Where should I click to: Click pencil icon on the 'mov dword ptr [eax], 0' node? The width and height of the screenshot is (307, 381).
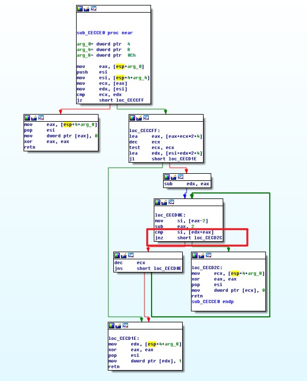tap(34, 118)
